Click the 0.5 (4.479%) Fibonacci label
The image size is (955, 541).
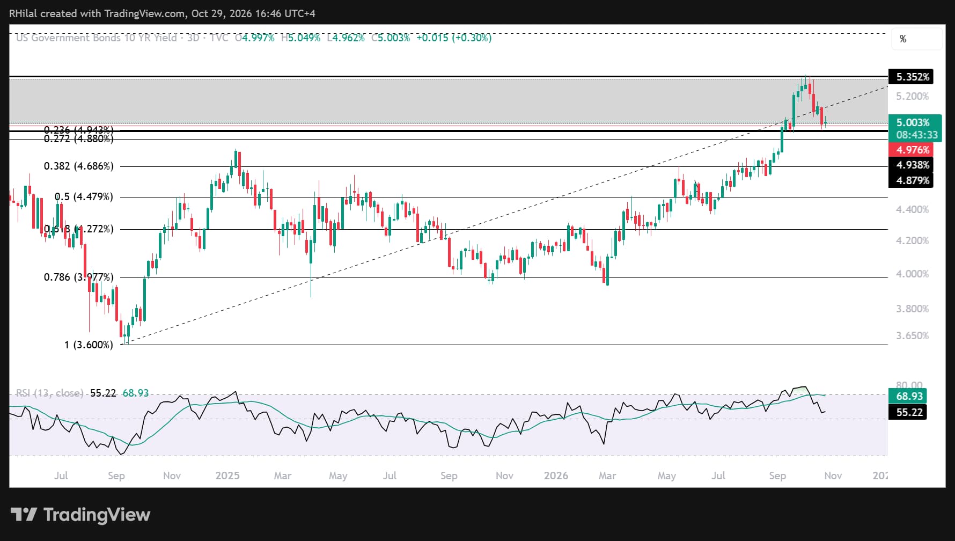click(x=84, y=196)
